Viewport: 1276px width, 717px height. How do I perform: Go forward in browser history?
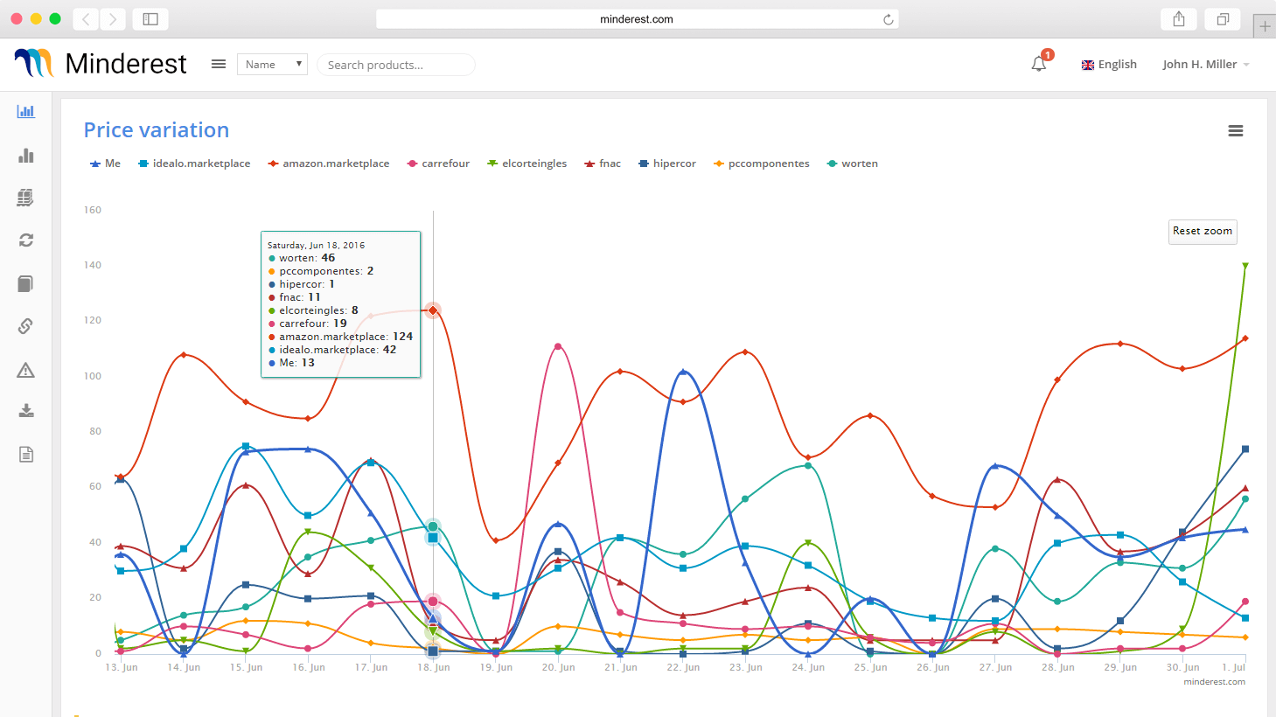[x=113, y=18]
